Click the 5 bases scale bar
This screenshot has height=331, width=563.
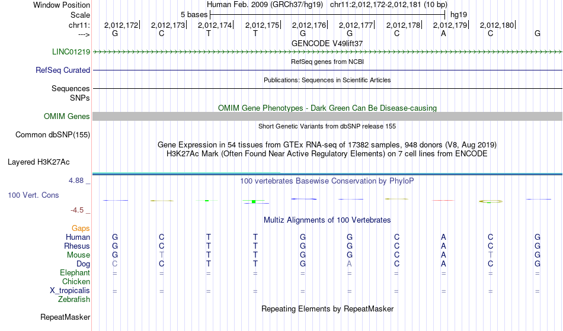[x=328, y=15]
